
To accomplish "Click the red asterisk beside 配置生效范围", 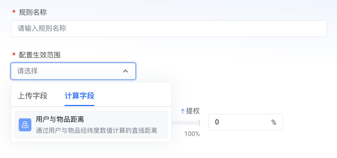I will [x=14, y=55].
